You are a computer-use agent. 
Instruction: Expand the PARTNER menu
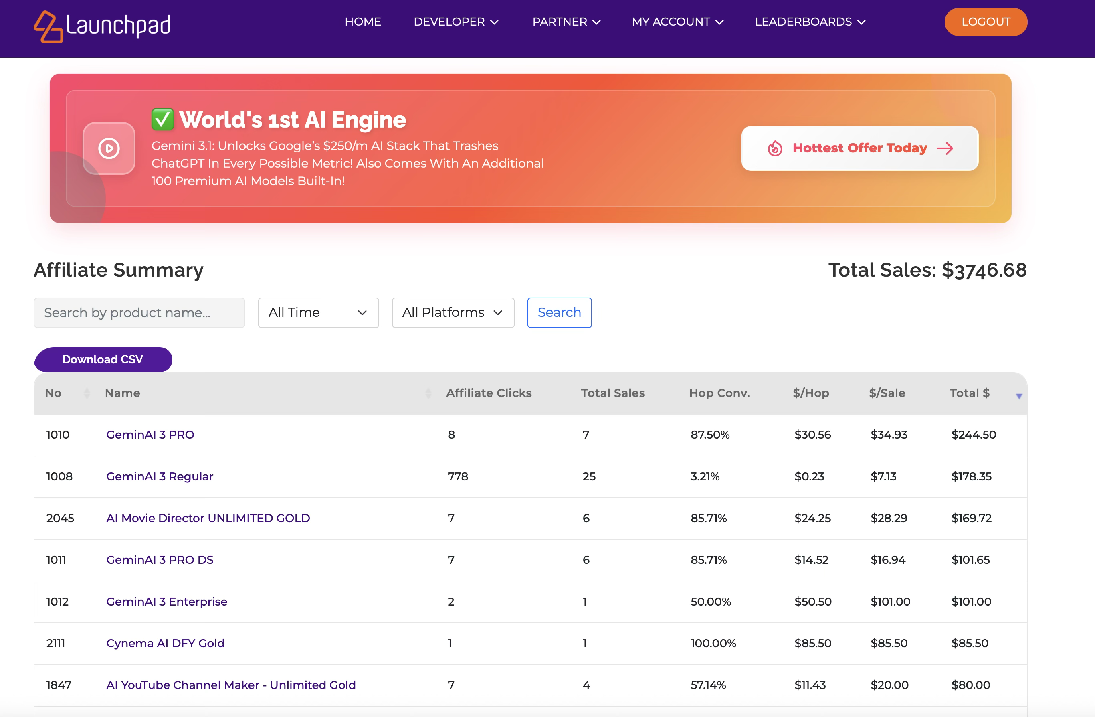(x=566, y=22)
